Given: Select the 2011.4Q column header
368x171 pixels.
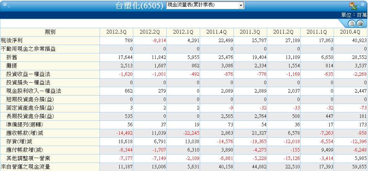Looking at the screenshot, I should 217,32.
